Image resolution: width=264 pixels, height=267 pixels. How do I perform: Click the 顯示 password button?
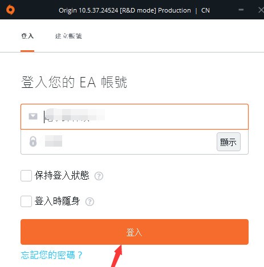pyautogui.click(x=229, y=142)
